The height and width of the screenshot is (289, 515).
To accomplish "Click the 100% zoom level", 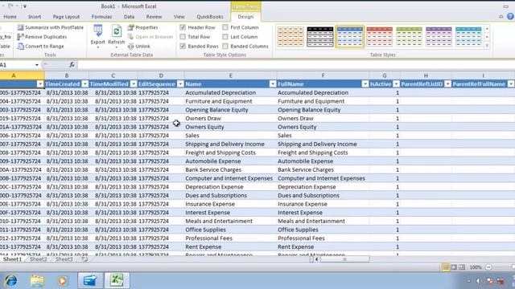I will 476,267.
